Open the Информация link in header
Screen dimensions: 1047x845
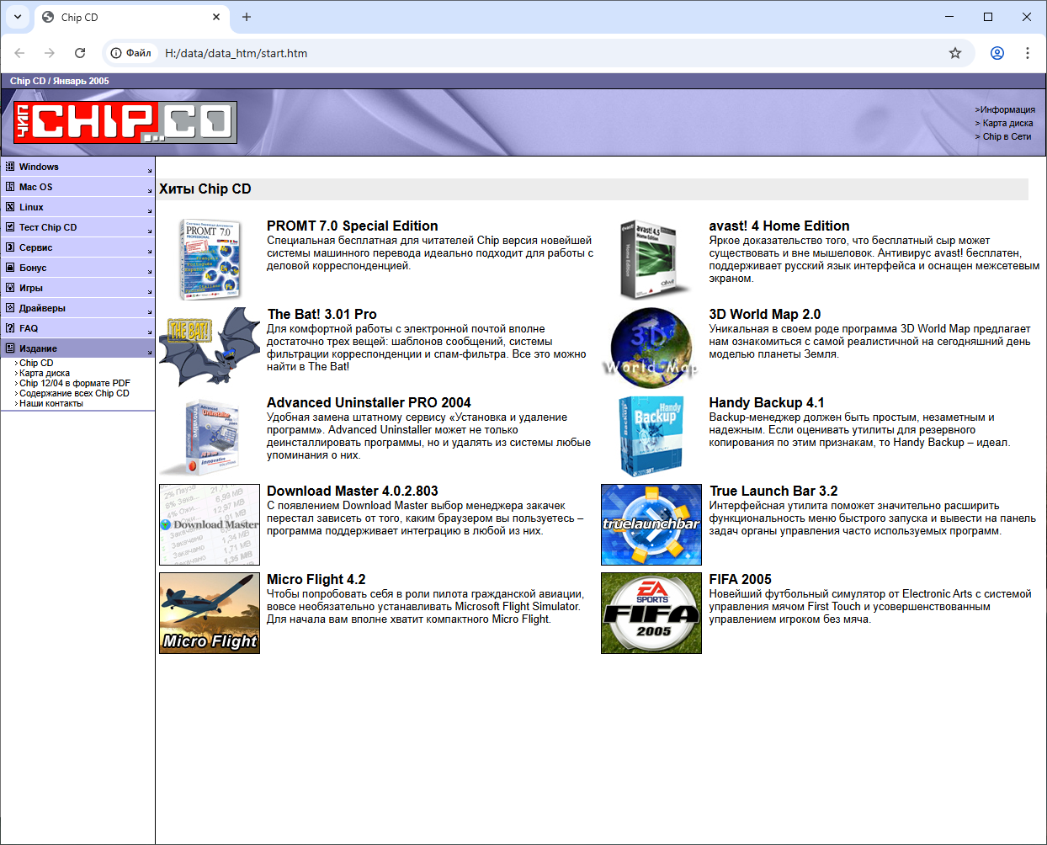(1007, 109)
